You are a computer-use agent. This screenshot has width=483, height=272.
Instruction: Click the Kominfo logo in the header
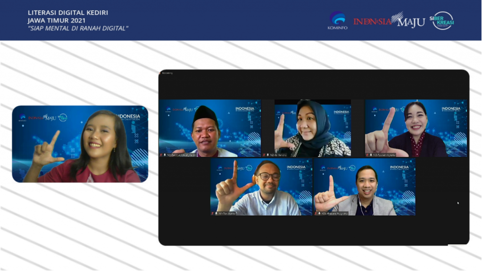pos(337,20)
